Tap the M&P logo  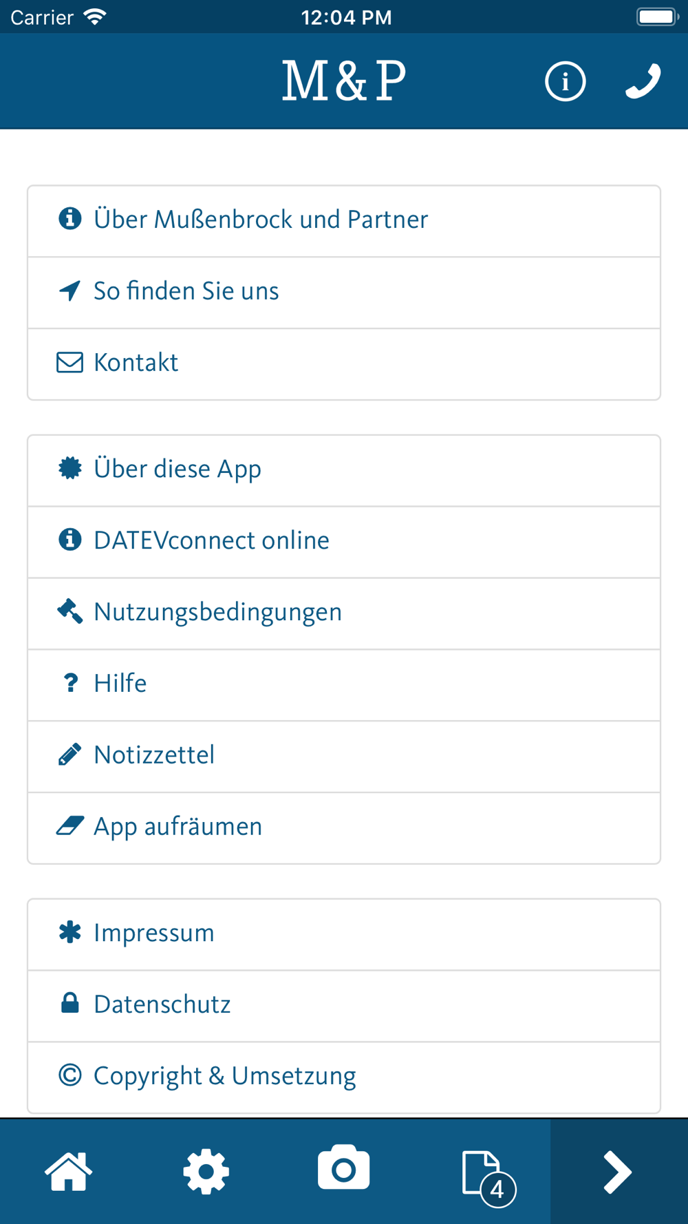pos(344,81)
